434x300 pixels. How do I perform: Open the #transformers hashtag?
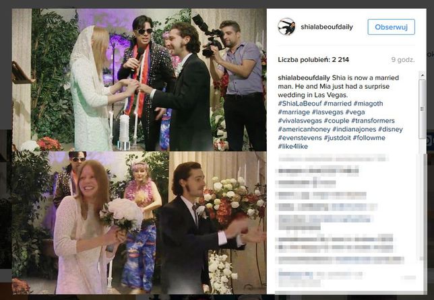click(x=373, y=120)
